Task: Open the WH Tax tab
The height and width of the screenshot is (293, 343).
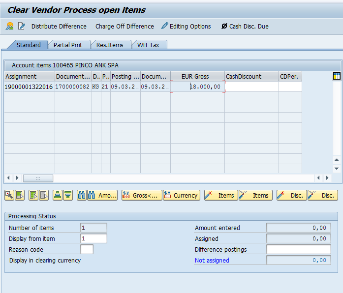Action: click(148, 45)
